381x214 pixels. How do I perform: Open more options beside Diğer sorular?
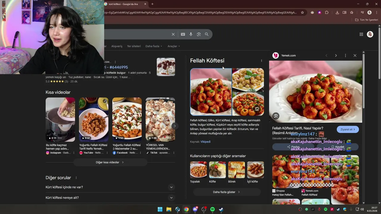click(x=76, y=178)
